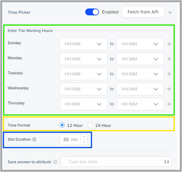Screen dimensions: 182x172
Task: Open the attribute picker braces icon
Action: tap(167, 162)
